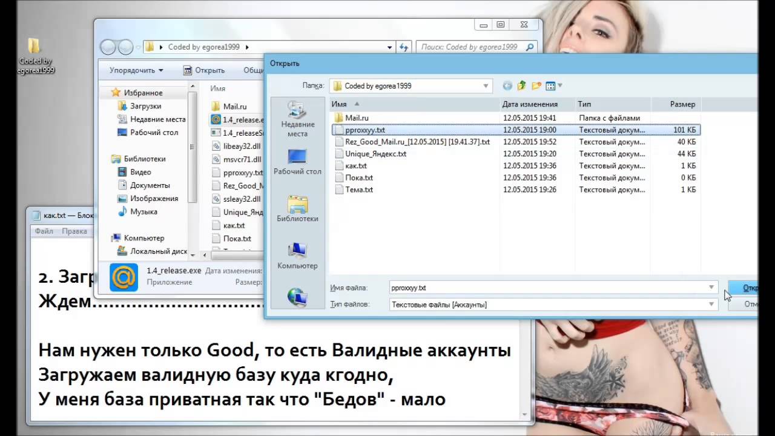Select Mail.ru folder in the Open dialog
This screenshot has width=775, height=436.
pos(356,118)
